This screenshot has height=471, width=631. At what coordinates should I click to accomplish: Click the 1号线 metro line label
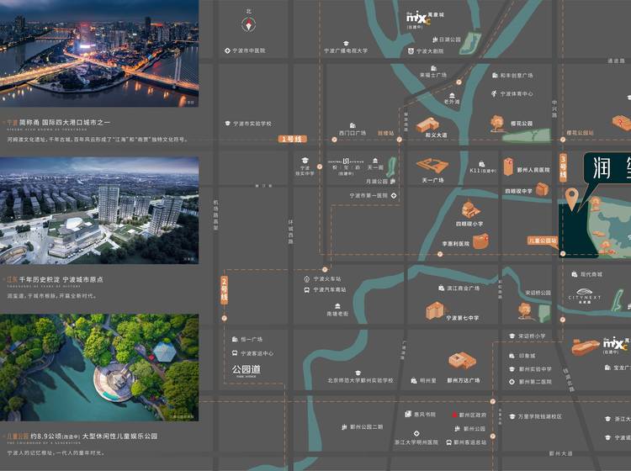pos(292,138)
